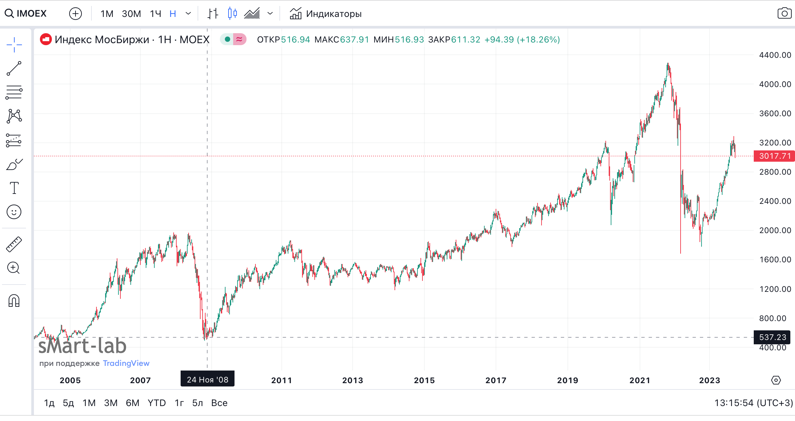Click the 13:15:54 (UTC+3) timezone clock

tap(754, 403)
